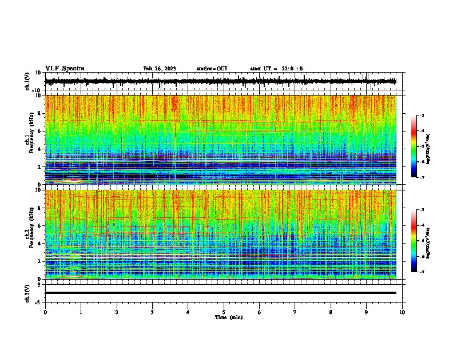The width and height of the screenshot is (453, 350).
Task: Click the "4" kHz tick on the ch.2 spectrogram
Action: point(39,244)
